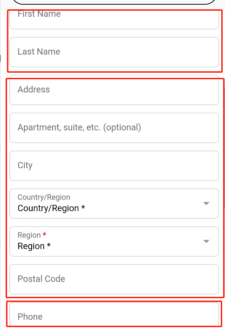Select the Country/Region combo box

(x=114, y=204)
